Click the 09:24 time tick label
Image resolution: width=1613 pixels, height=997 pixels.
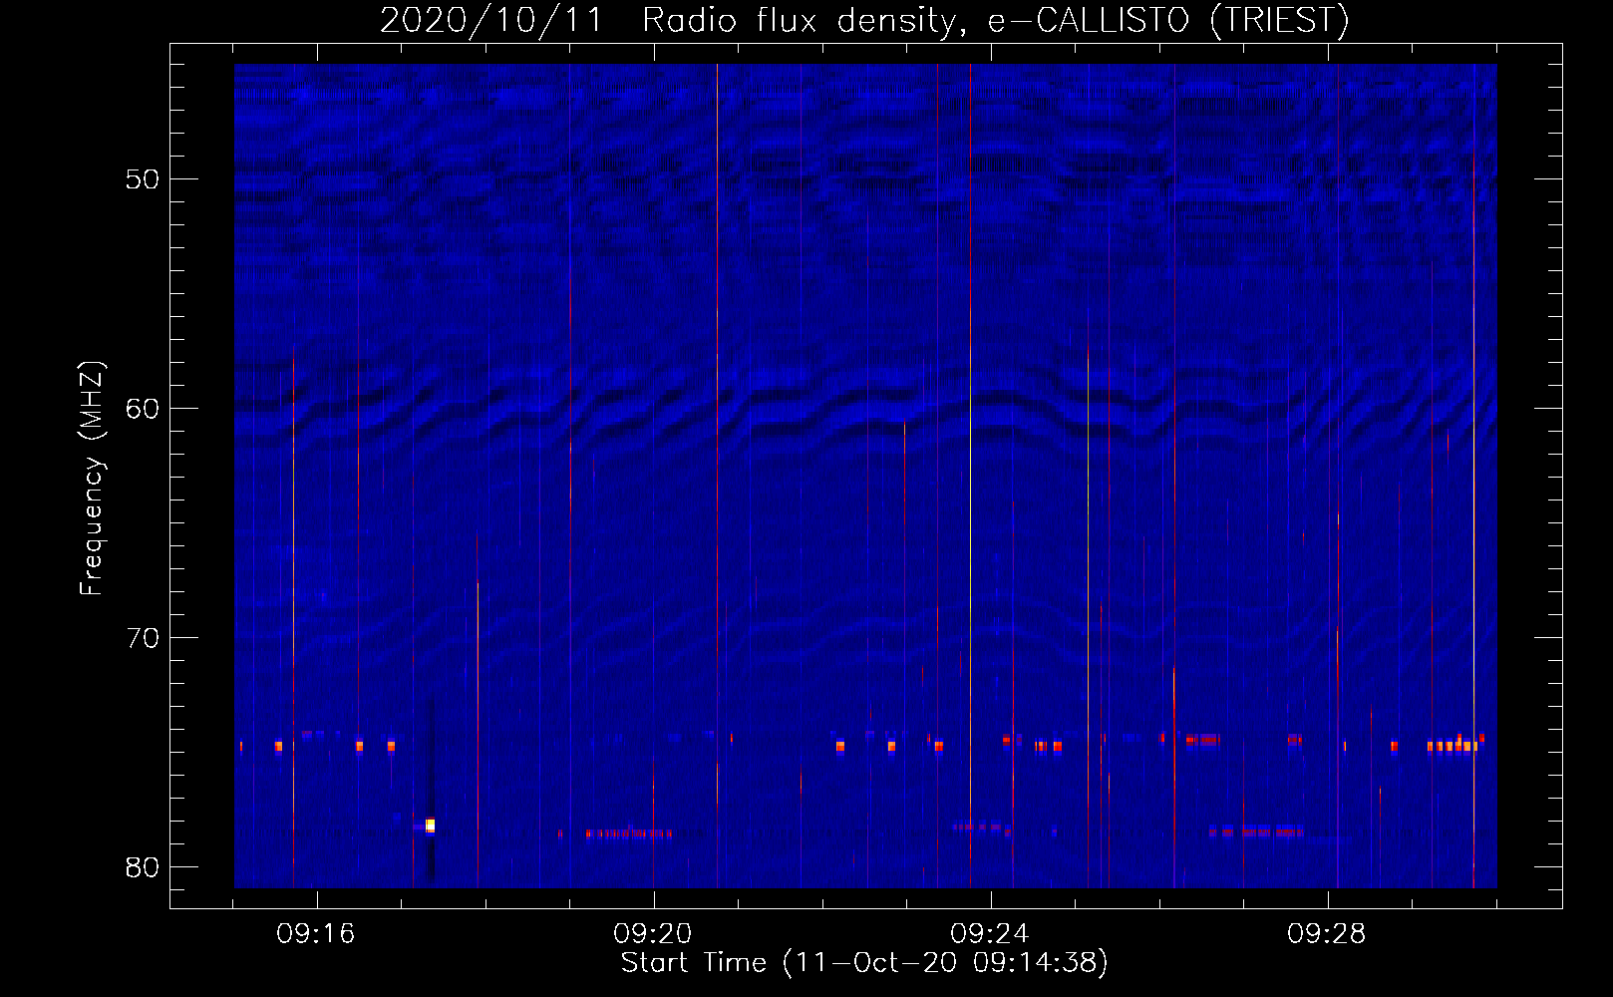pyautogui.click(x=990, y=934)
